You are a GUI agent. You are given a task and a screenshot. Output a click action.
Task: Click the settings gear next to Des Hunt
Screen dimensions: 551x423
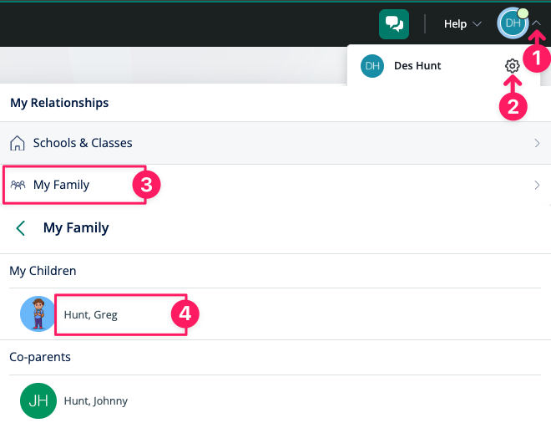pos(513,66)
